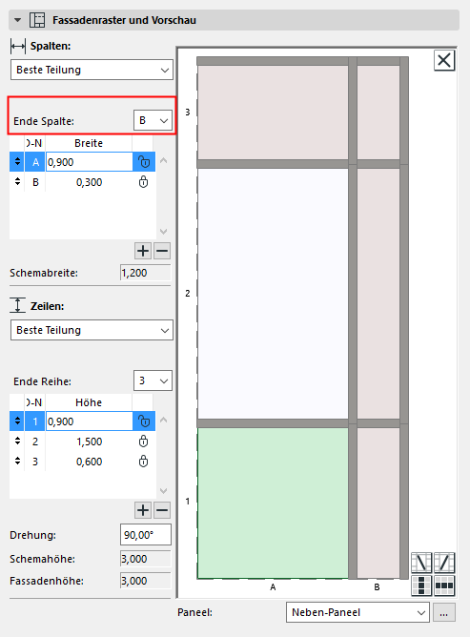Toggle the lock for row 2 height
470x637 pixels.
pos(143,442)
